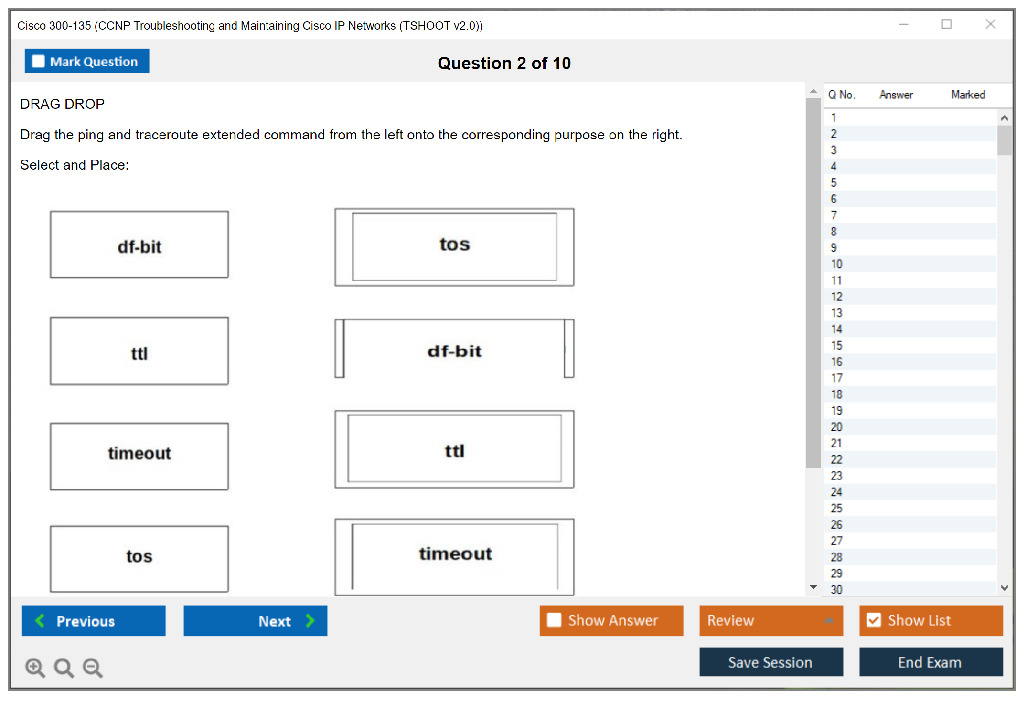Click the zoom in magnifier icon
1027x702 pixels.
point(35,667)
